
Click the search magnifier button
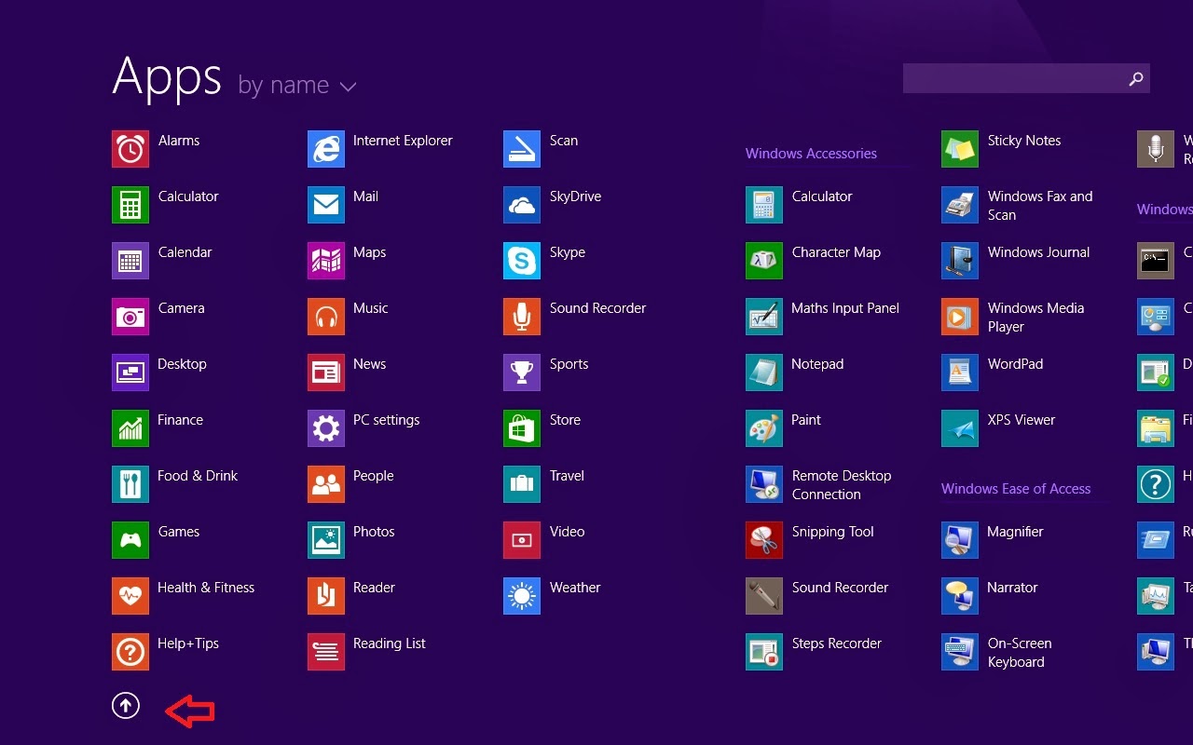(1135, 79)
